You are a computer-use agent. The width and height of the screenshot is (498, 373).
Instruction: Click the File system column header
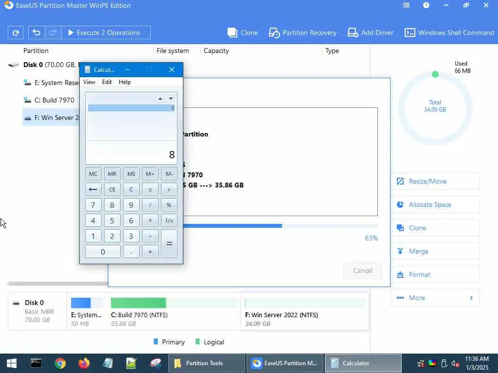click(x=173, y=51)
